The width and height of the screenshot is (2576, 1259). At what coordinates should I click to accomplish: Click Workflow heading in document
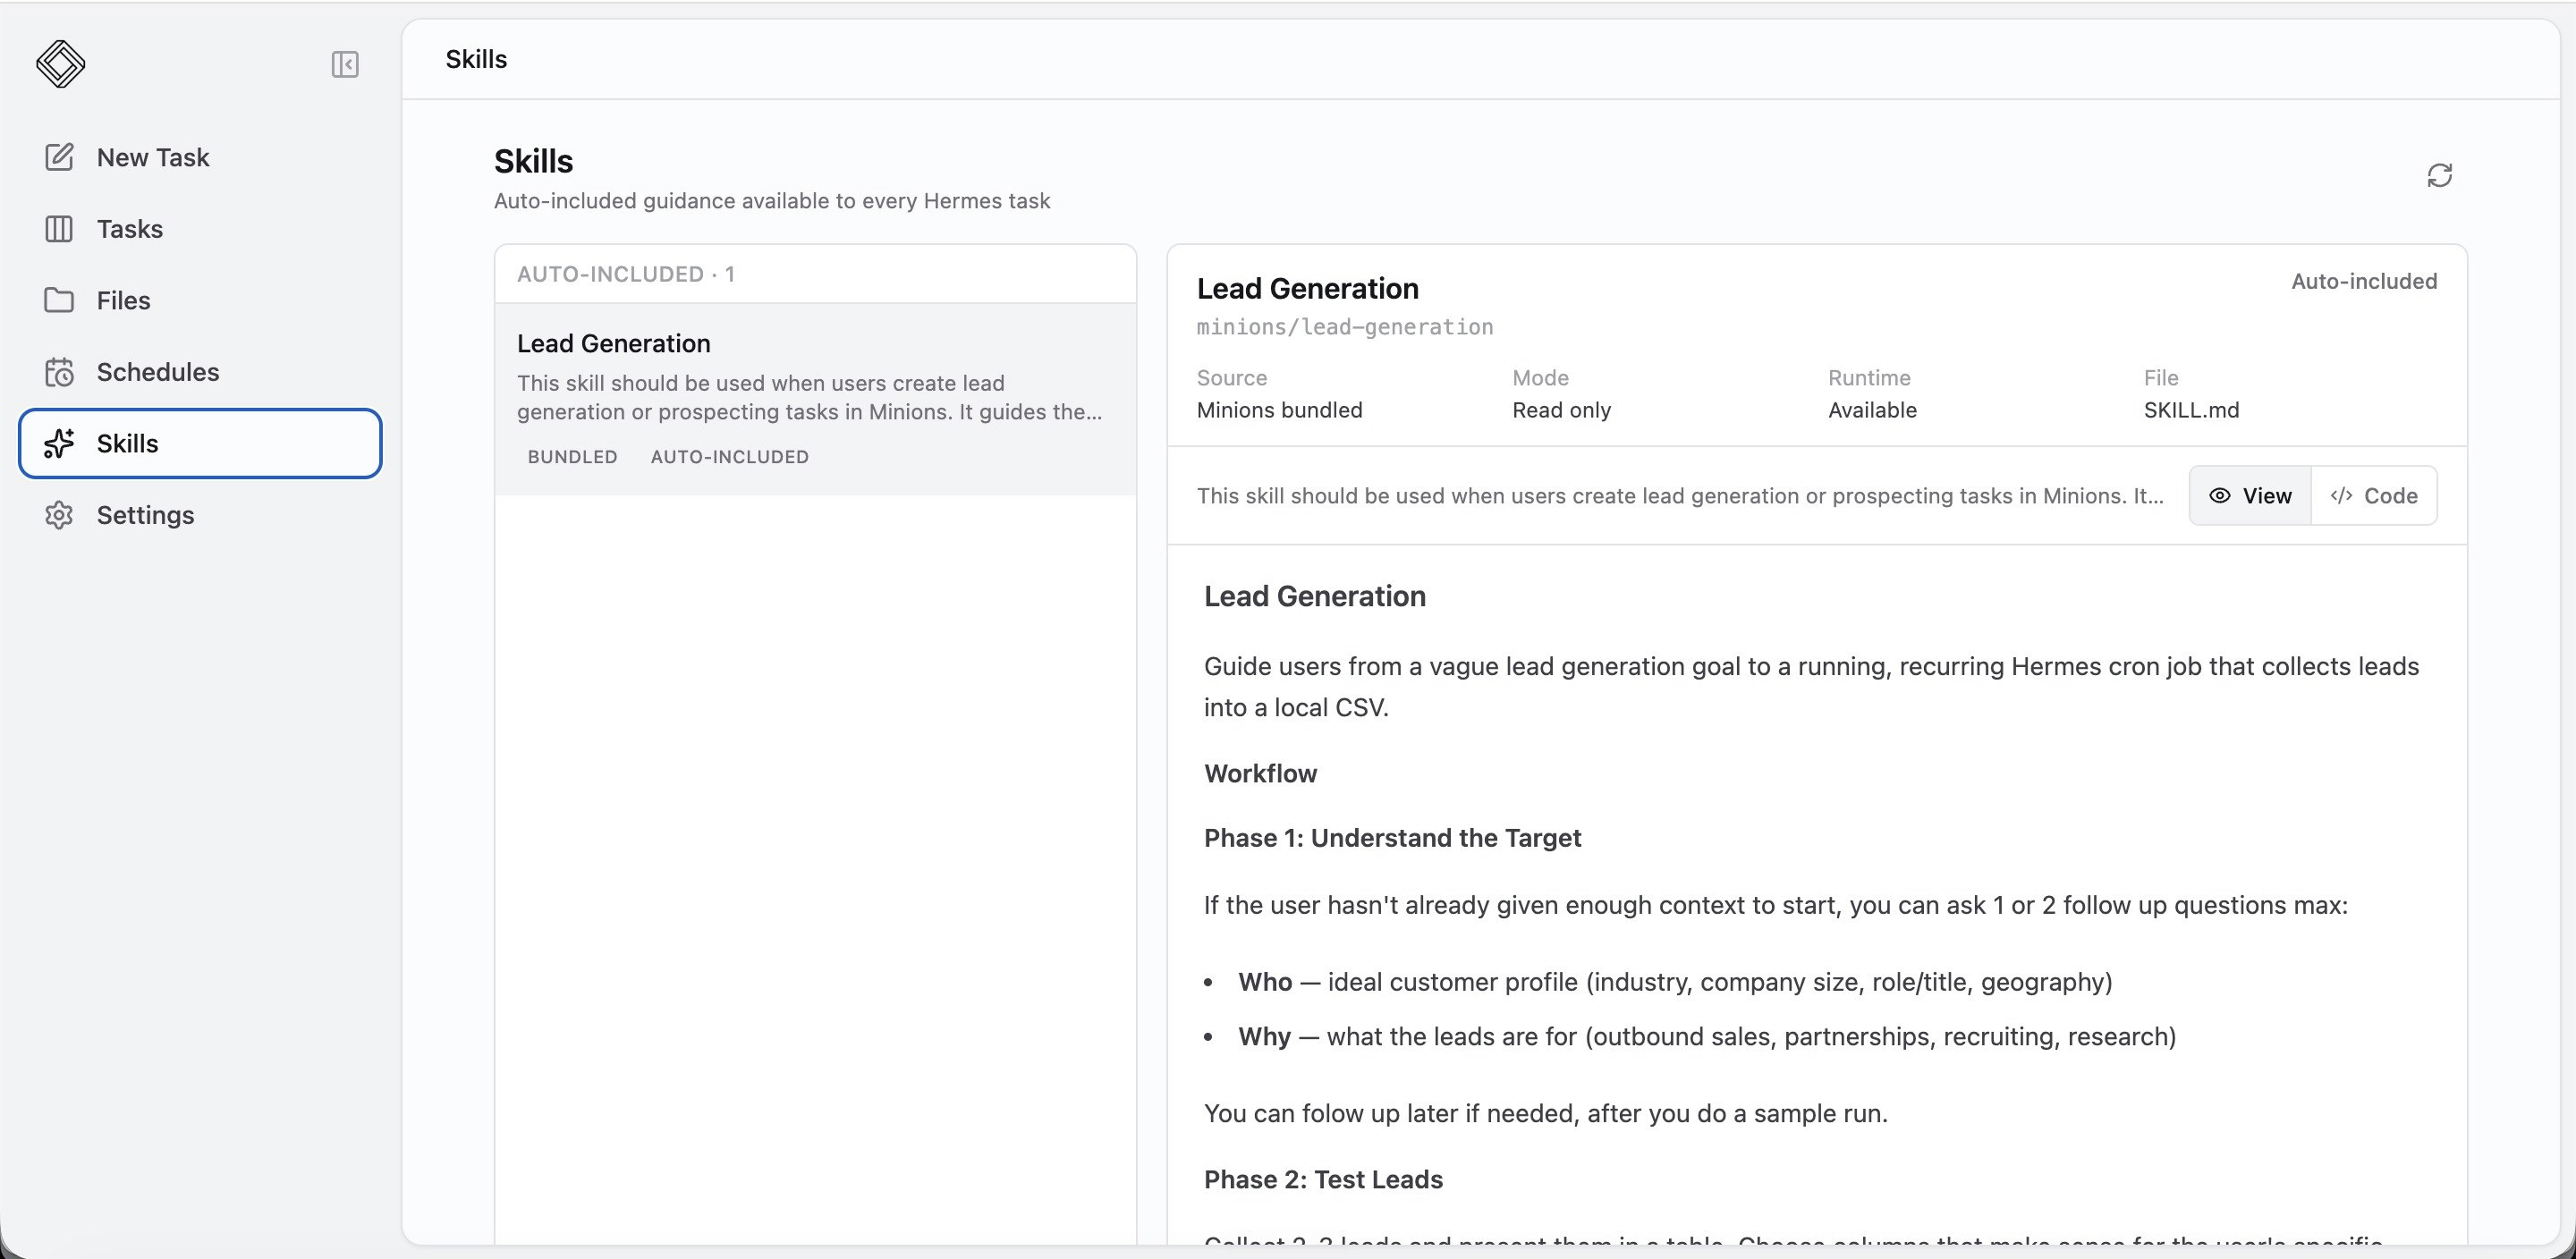[x=1260, y=773]
